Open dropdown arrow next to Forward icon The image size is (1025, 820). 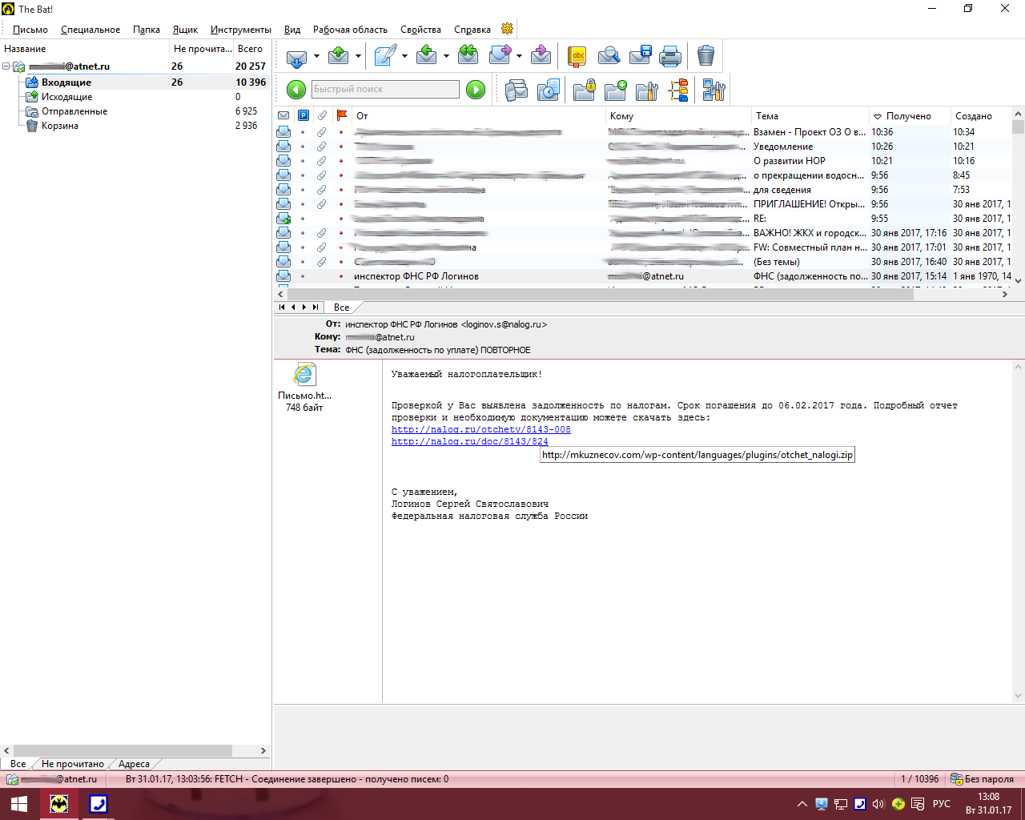[519, 56]
